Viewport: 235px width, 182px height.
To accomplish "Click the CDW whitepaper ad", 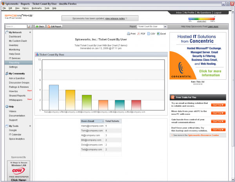I will coord(18,171).
